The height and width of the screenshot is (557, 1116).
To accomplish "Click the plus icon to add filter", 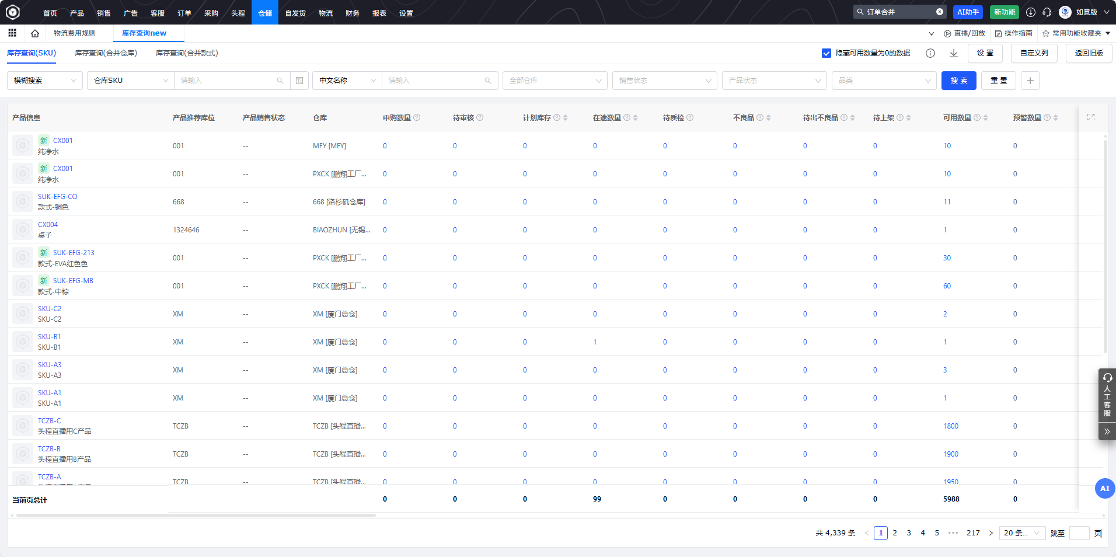I will coord(1030,81).
